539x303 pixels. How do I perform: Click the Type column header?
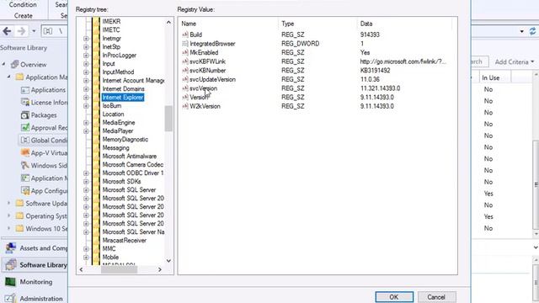point(318,24)
